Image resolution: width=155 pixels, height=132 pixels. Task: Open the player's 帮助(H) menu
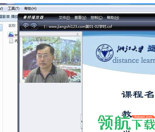113,18
